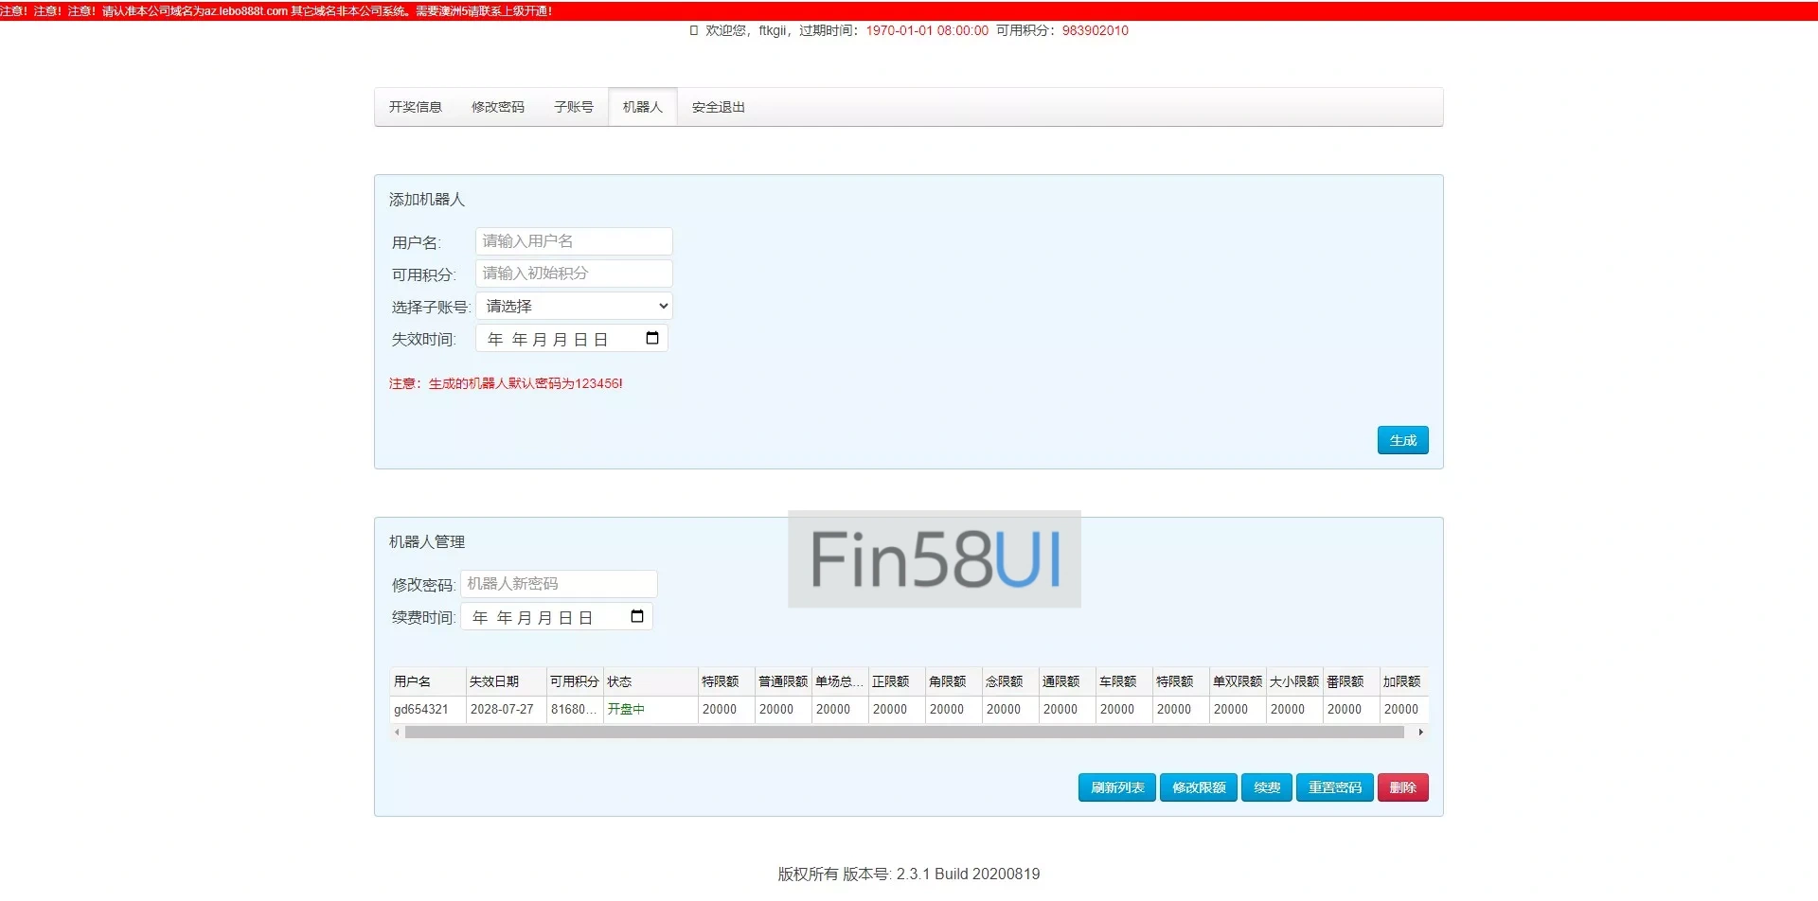Click the horizontal scrollbar under the table

pos(904,733)
